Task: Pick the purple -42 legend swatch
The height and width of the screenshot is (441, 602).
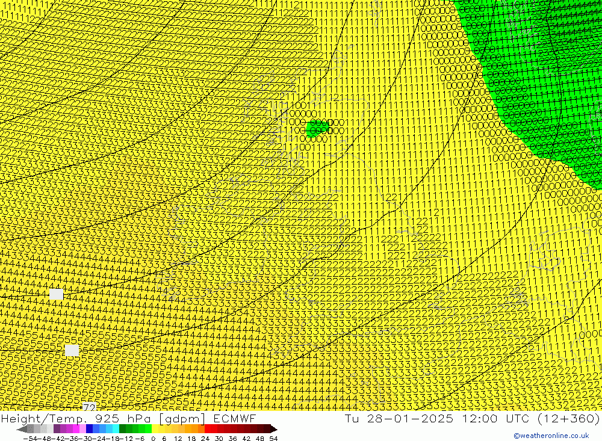Action: pos(57,429)
